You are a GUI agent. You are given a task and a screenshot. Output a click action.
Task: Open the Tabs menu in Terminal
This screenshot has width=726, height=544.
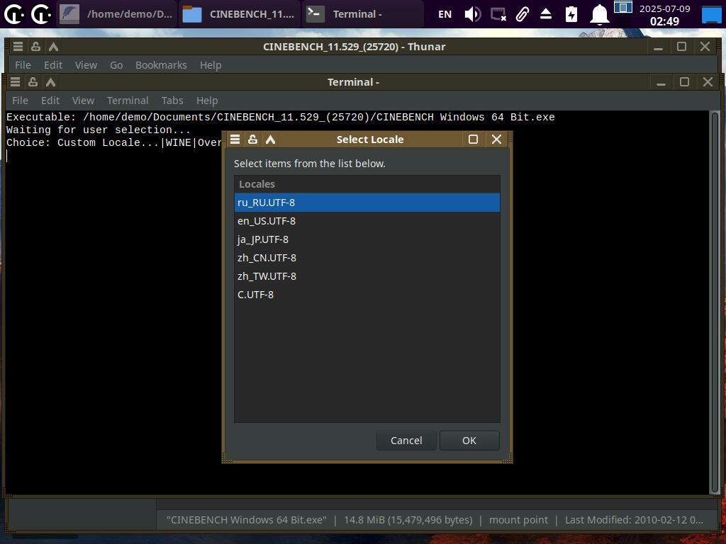pyautogui.click(x=172, y=101)
